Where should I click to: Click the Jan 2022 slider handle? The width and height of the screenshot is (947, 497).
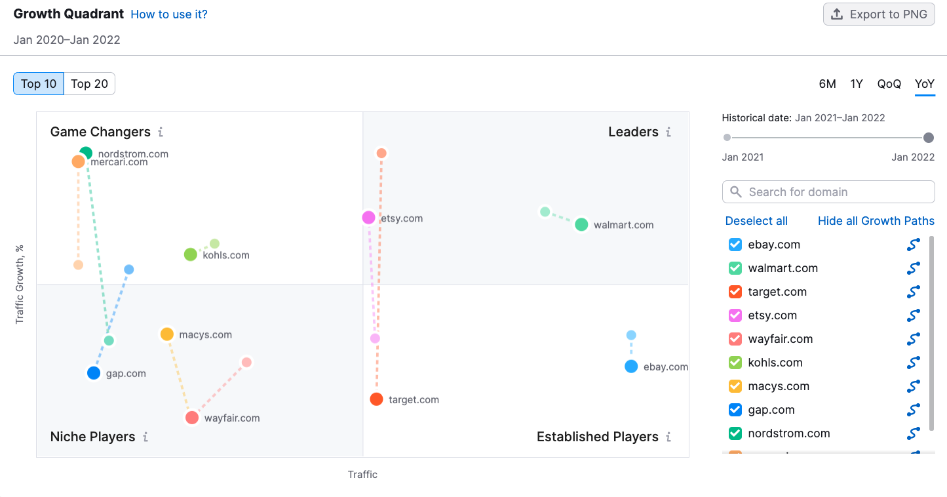(928, 138)
